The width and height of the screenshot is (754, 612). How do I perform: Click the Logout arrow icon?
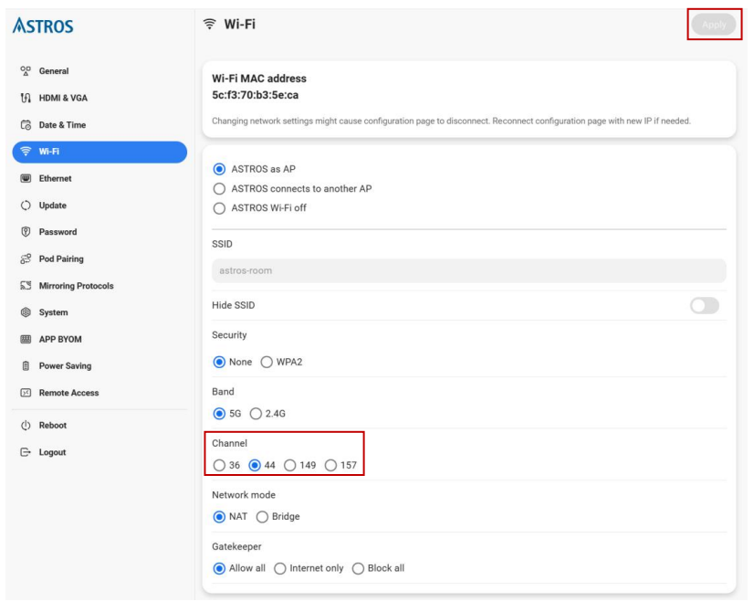coord(26,452)
